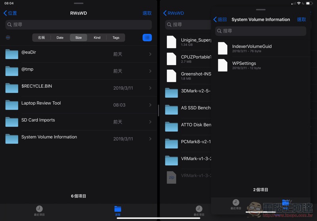This screenshot has width=317, height=221.
Task: Expand the @eaDir row chevron
Action: click(x=150, y=54)
